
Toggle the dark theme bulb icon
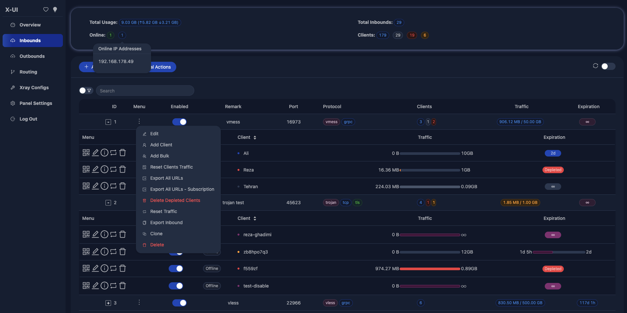click(55, 9)
